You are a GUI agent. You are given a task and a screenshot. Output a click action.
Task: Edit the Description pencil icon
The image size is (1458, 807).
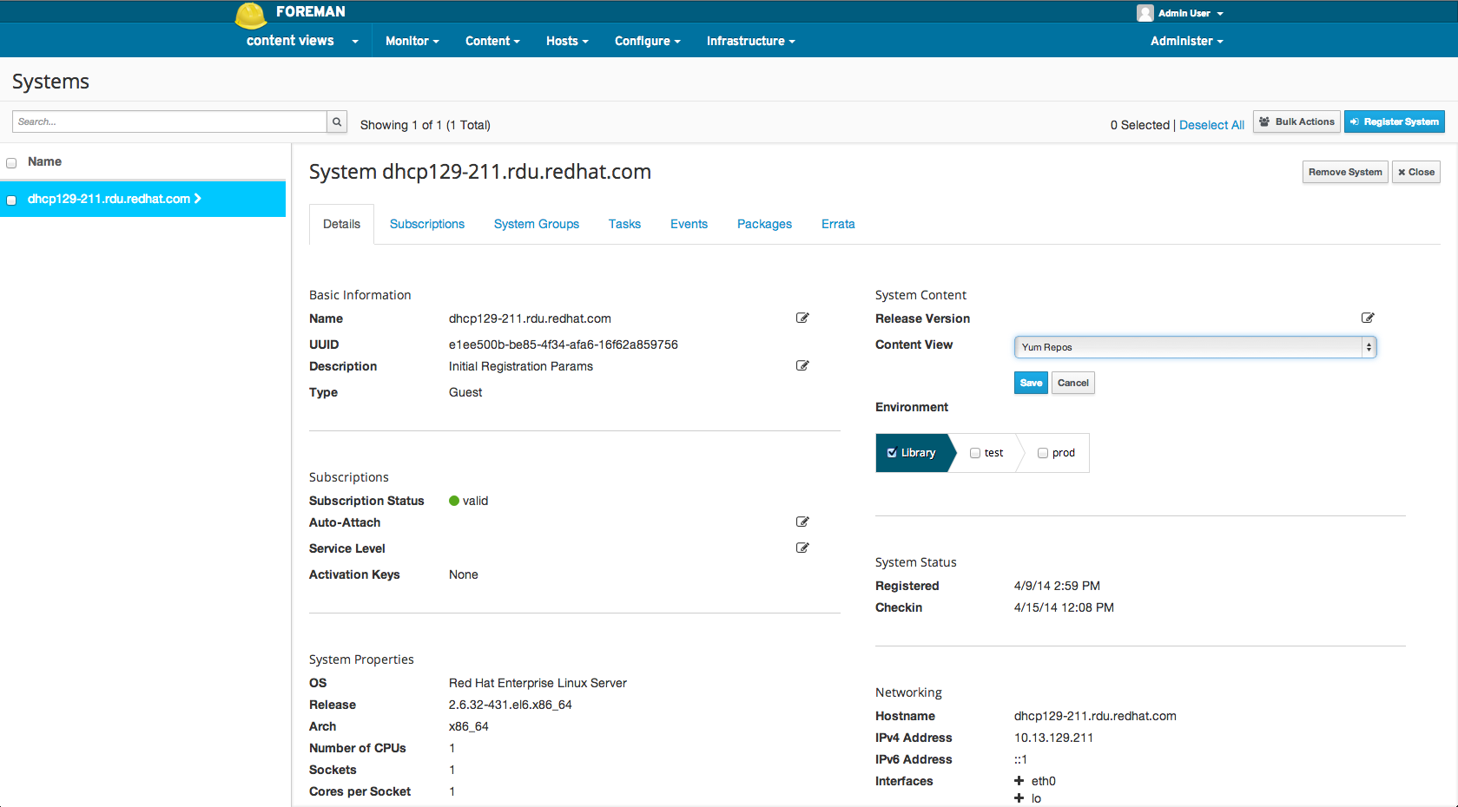[x=802, y=365]
